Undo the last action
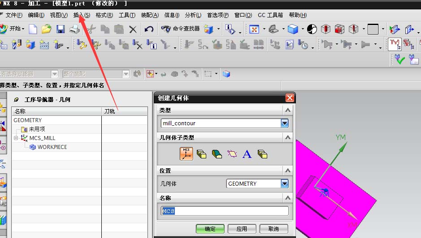This screenshot has width=421, height=238. (x=149, y=29)
